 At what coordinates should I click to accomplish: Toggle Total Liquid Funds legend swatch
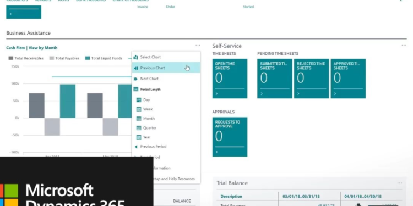tap(88, 58)
